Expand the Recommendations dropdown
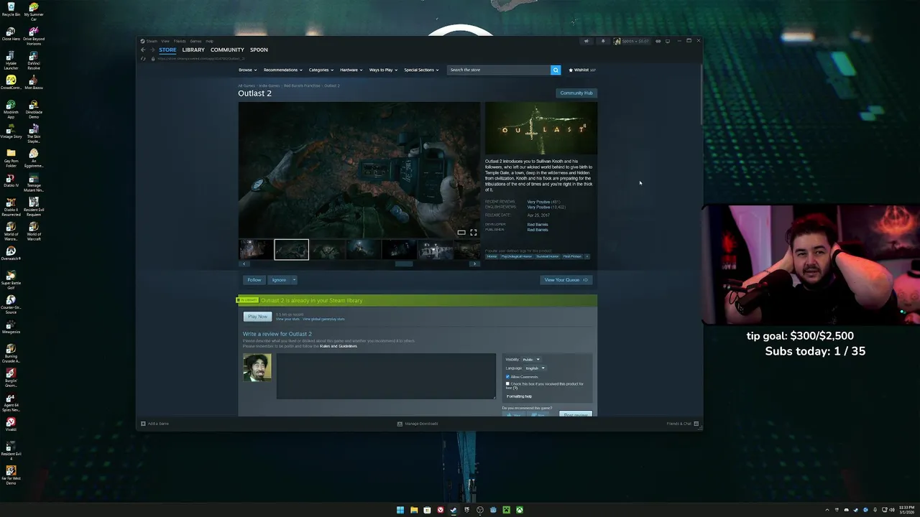Viewport: 920px width, 517px height. click(282, 70)
